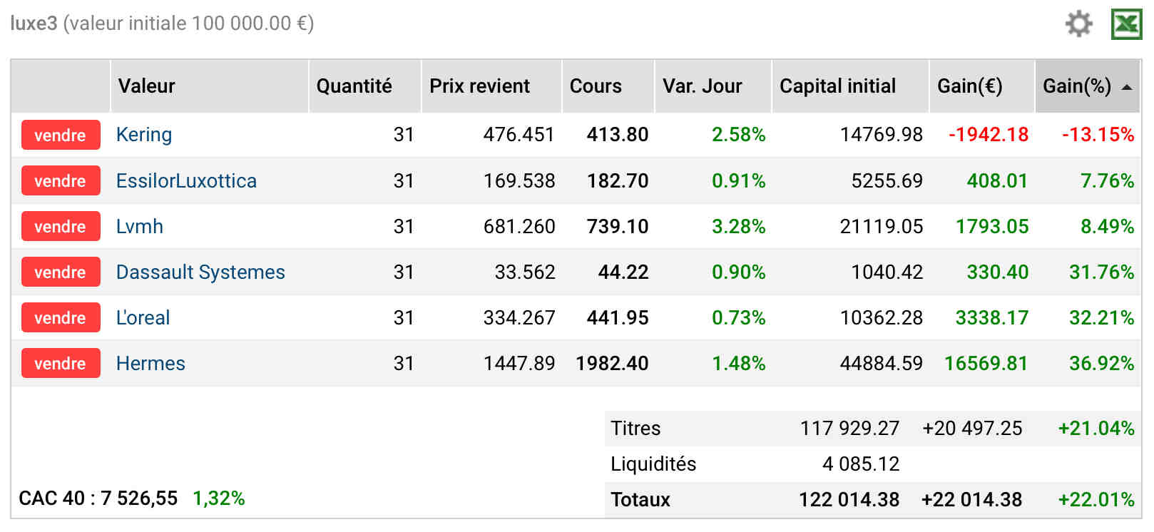
Task: Sell the Kering position
Action: coord(61,135)
